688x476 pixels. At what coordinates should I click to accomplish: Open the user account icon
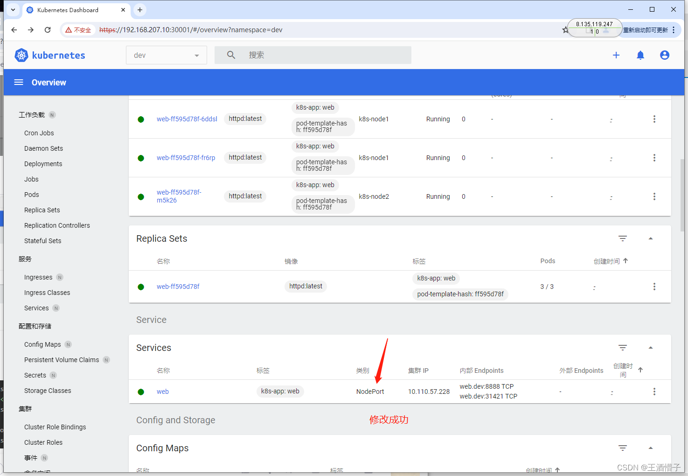coord(665,55)
